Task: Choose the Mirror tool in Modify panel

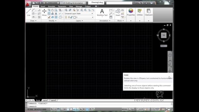Action: point(56,14)
